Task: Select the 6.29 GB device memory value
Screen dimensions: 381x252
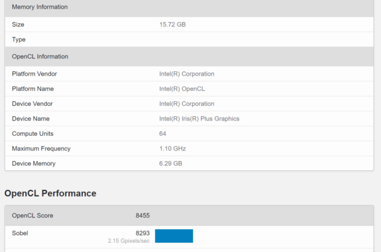Action: (x=170, y=163)
